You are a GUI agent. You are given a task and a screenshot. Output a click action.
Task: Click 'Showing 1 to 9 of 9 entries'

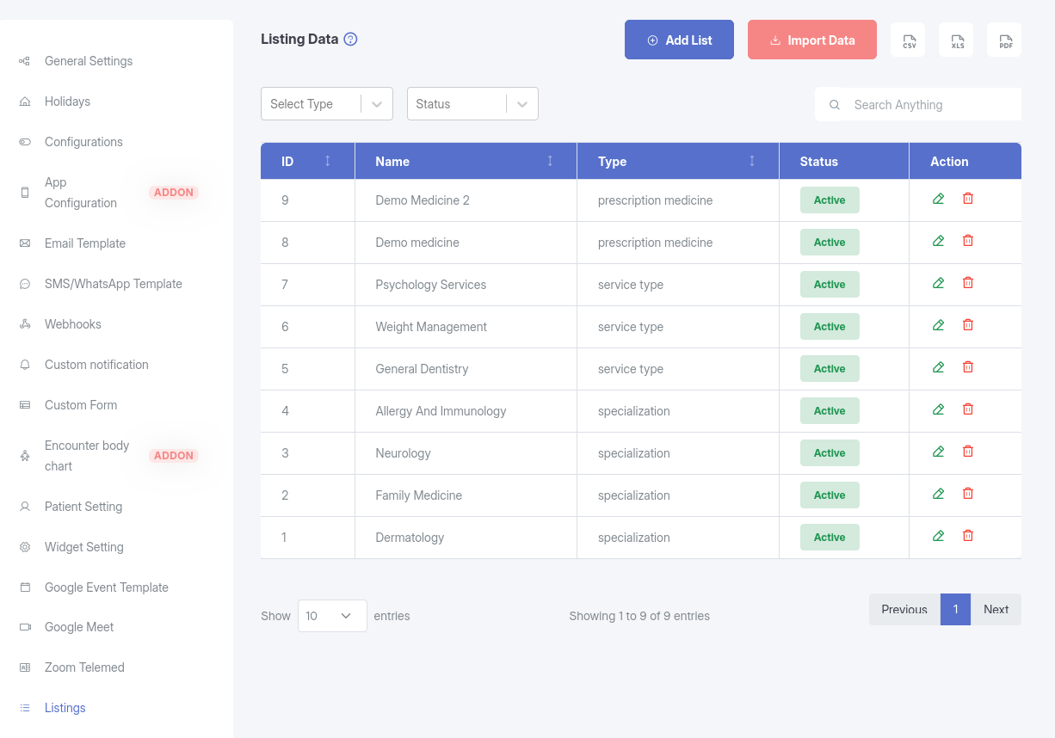[x=639, y=616]
